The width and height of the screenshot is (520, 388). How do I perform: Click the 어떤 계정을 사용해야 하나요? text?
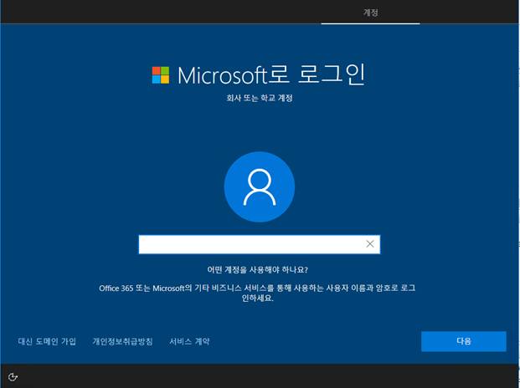[257, 270]
